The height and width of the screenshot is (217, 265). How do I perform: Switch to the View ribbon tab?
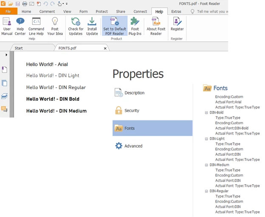67,11
